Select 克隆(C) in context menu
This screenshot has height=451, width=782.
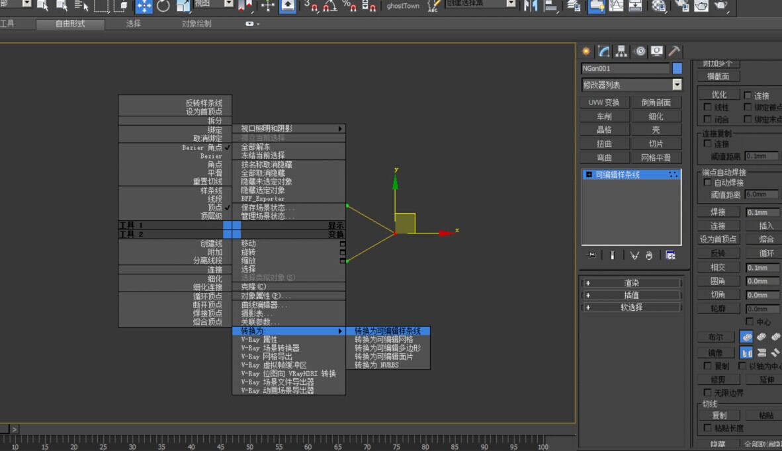[288, 286]
